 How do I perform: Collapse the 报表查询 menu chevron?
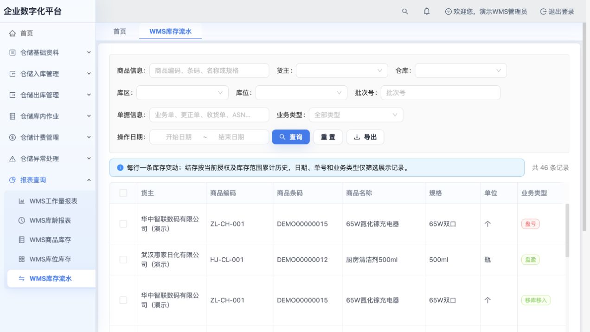(x=89, y=180)
